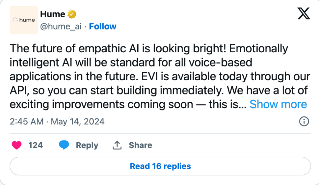The width and height of the screenshot is (319, 185).
Task: Open the 2:45 AM timestamp link
Action: click(27, 121)
